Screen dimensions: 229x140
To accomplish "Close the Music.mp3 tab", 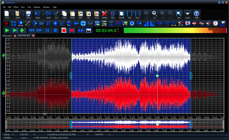I will click(15, 36).
